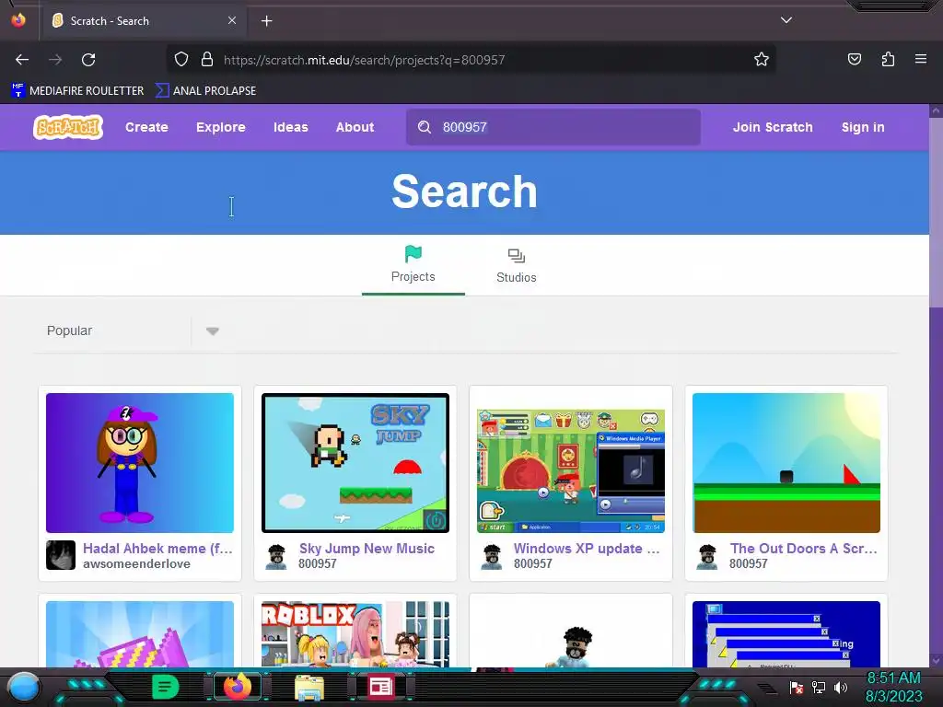Click the volume speaker tray icon
This screenshot has width=943, height=707.
[x=841, y=687]
